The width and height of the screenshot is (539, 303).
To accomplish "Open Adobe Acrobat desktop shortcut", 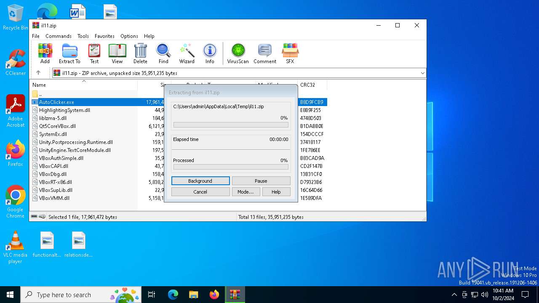I will coord(16,111).
